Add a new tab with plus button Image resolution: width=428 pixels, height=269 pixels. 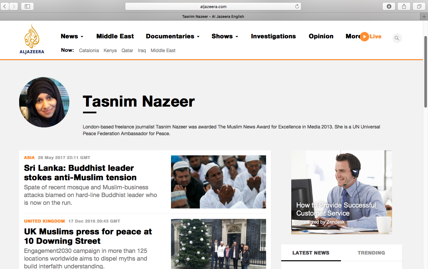click(x=424, y=16)
